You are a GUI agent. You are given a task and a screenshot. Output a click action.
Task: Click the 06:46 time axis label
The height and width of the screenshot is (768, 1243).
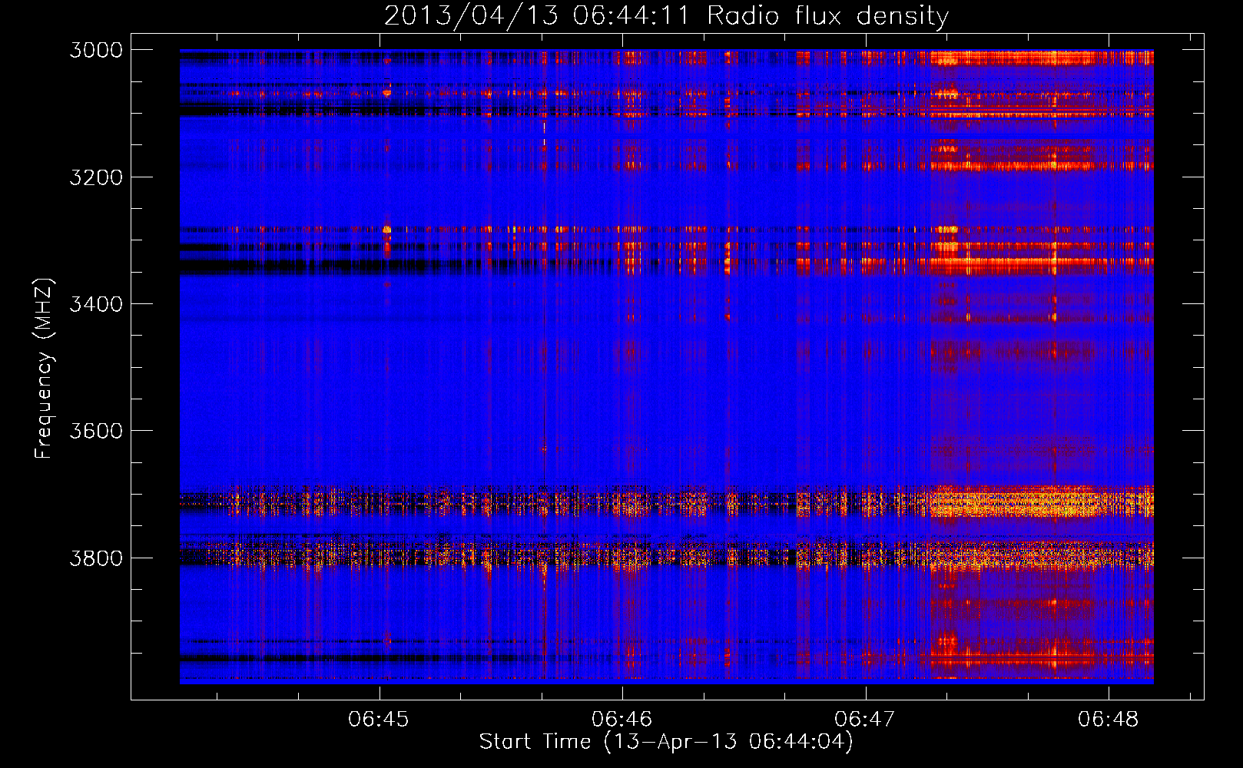(621, 719)
